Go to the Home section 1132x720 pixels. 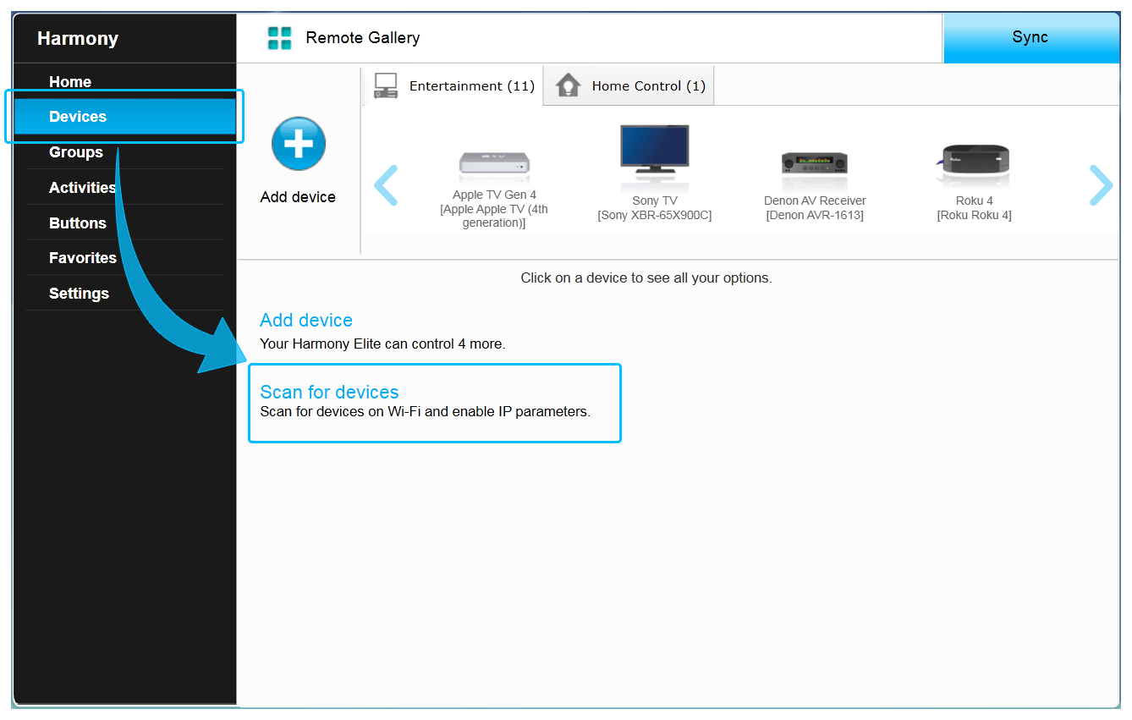point(69,81)
